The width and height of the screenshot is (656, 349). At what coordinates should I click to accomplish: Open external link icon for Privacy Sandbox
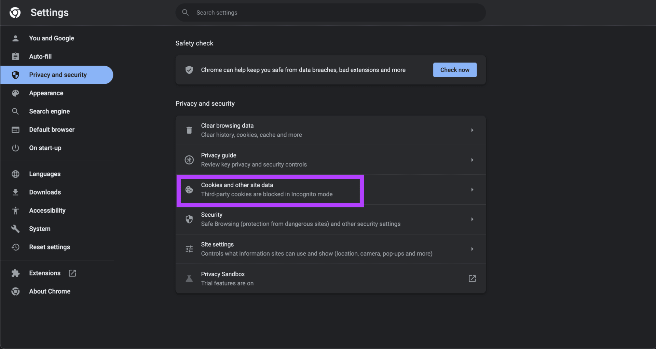(x=472, y=279)
